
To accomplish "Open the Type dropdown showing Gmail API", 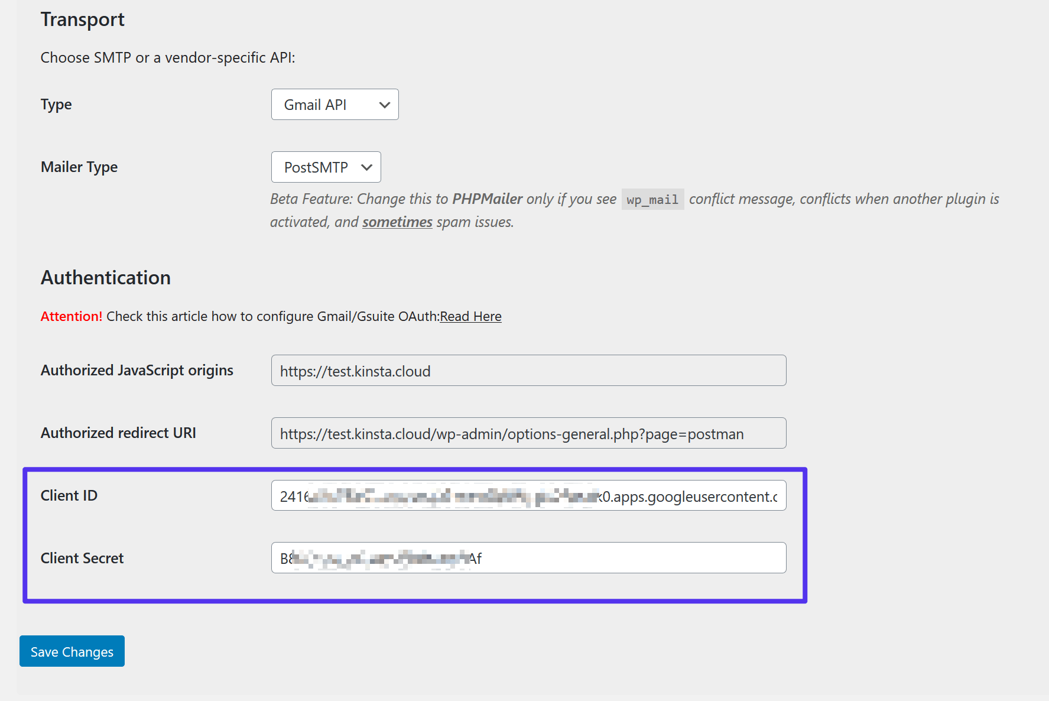I will click(334, 104).
